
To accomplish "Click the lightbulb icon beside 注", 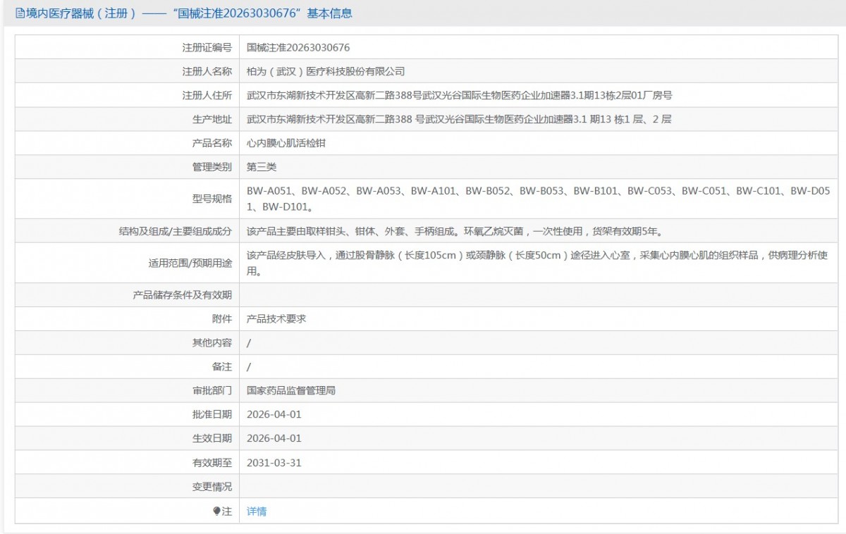I will click(217, 511).
